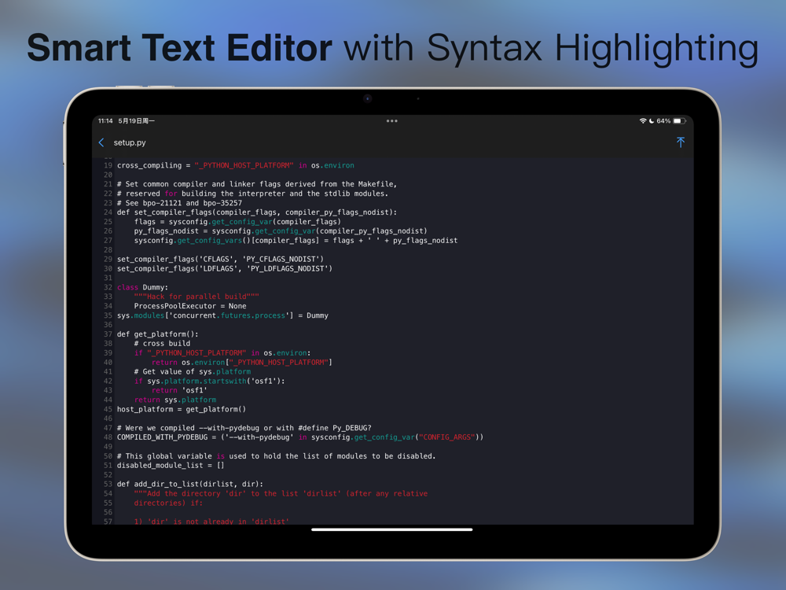Click 'return sys.platform' on line 44
This screenshot has height=590, width=786.
click(175, 400)
